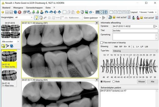This screenshot has height=107, width=159.
Task: Select the dashed rectangle selection tool
Action: [x=64, y=12]
